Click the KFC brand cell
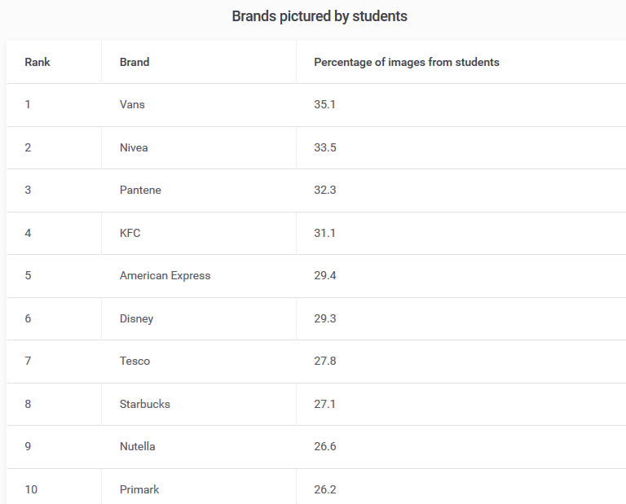626x504 pixels. tap(130, 233)
